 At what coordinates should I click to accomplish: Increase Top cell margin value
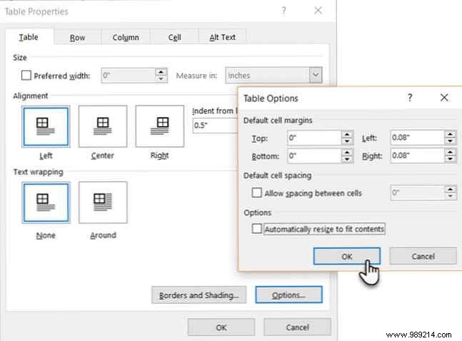(x=347, y=134)
